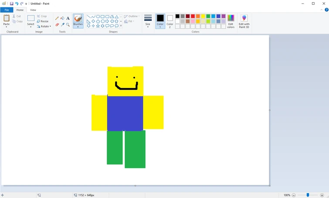Expand the Shapes gallery More arrow
Image resolution: width=329 pixels, height=198 pixels.
(121, 26)
